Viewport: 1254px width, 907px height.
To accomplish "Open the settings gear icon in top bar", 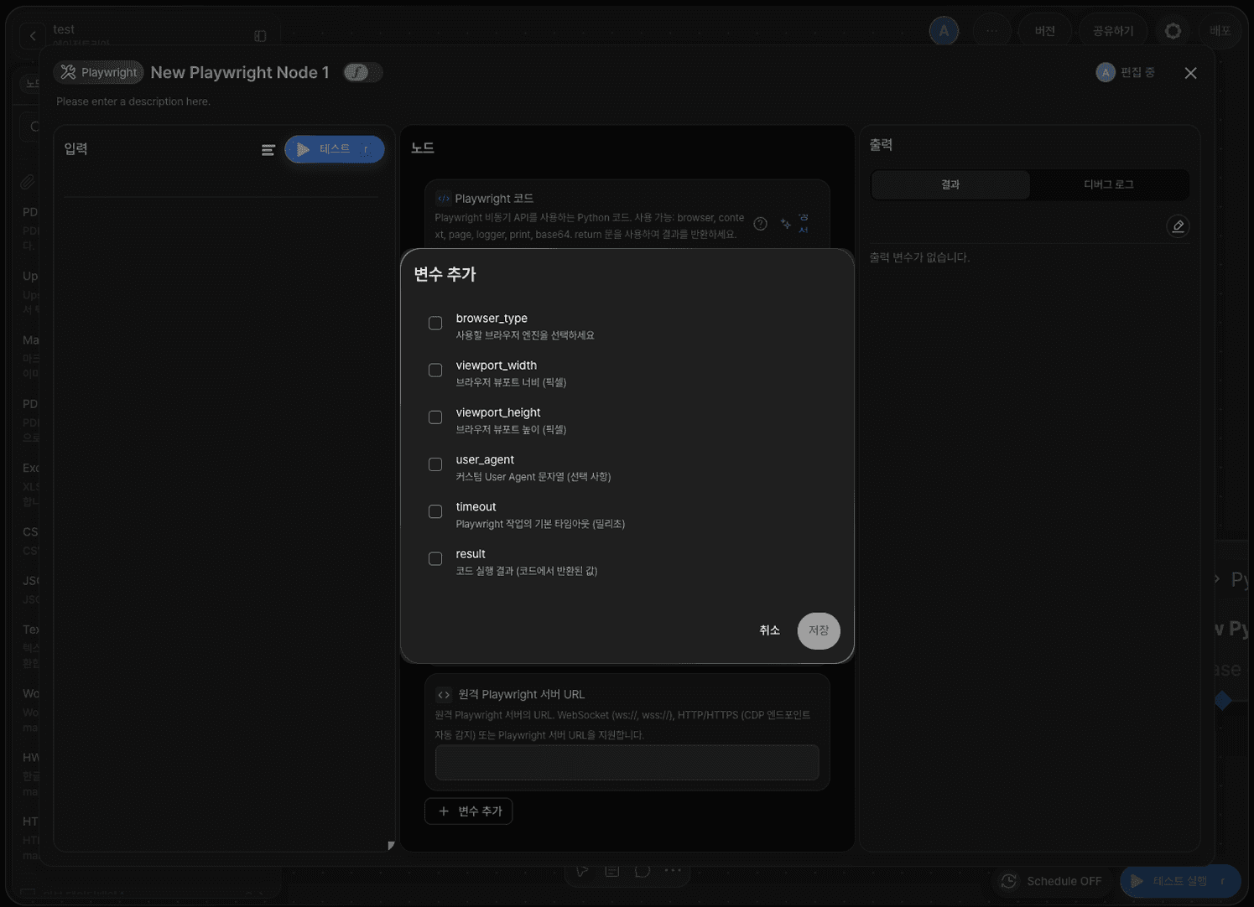I will (x=1173, y=31).
